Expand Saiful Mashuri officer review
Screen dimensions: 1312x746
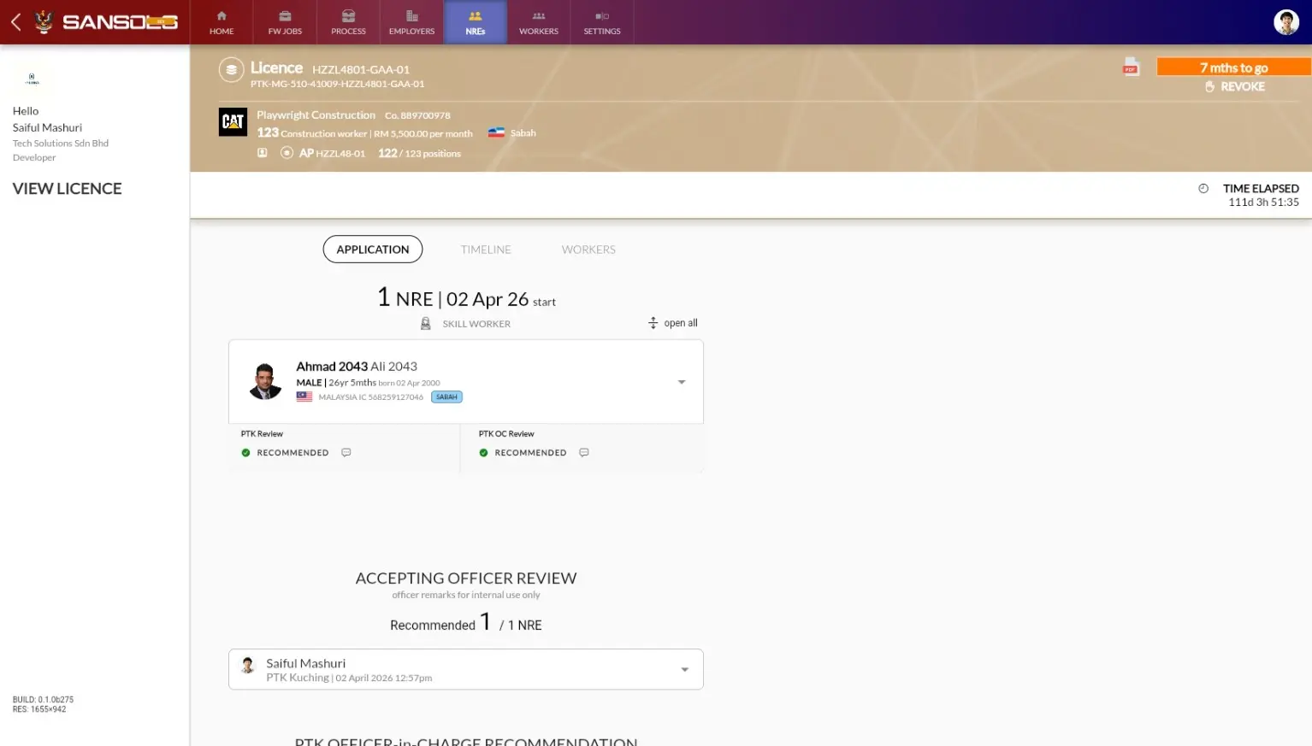click(684, 670)
